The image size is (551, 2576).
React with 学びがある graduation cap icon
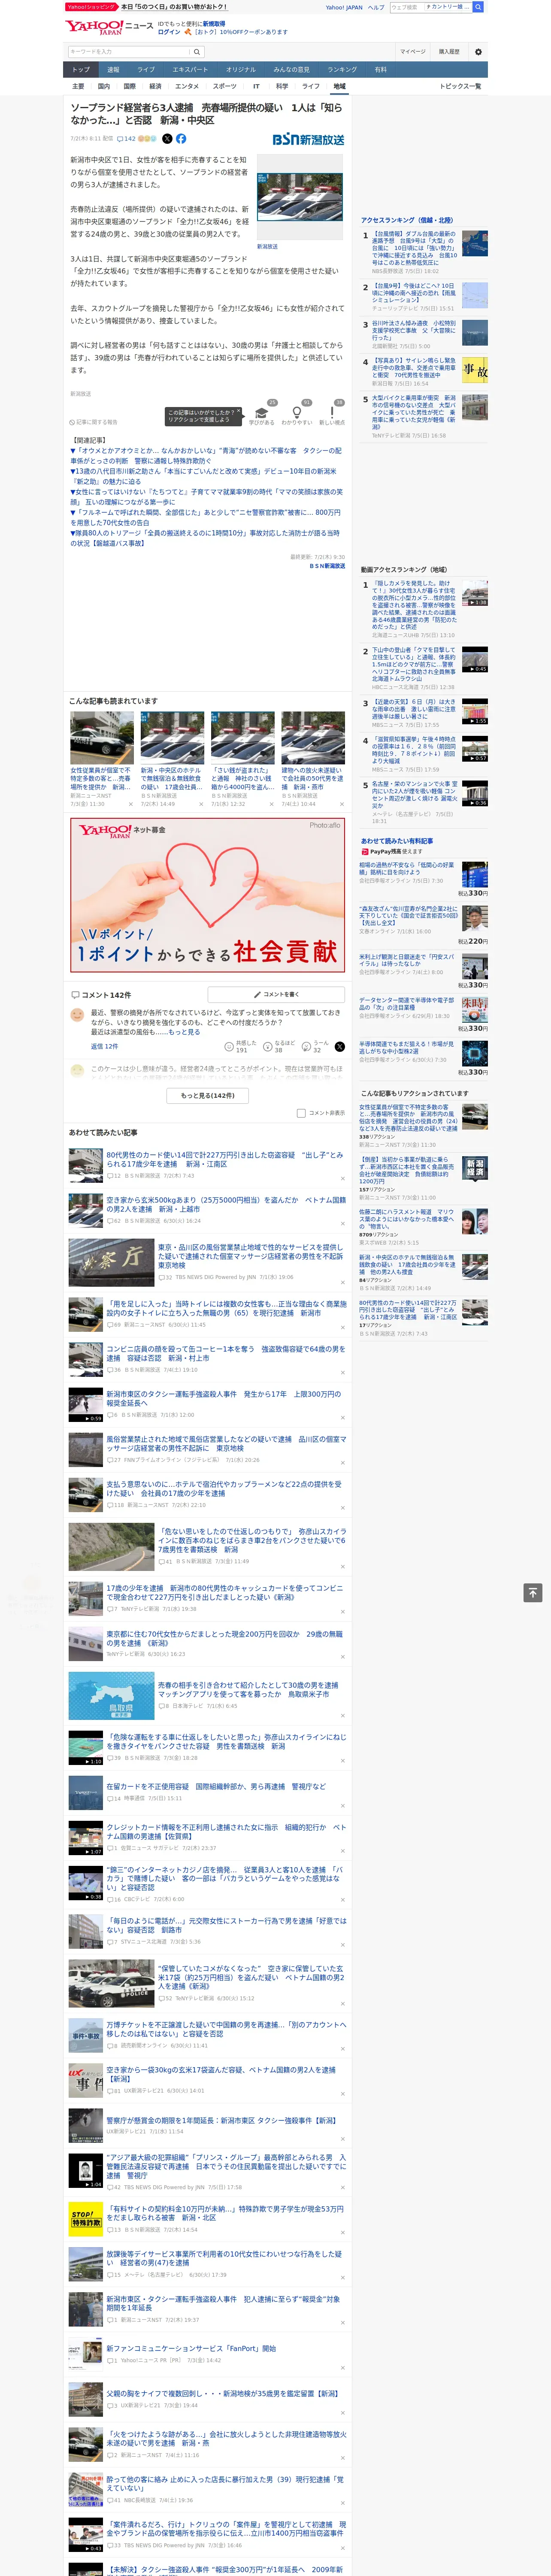[x=262, y=415]
